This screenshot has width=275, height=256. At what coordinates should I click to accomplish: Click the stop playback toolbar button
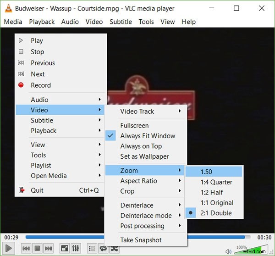[x=37, y=248]
